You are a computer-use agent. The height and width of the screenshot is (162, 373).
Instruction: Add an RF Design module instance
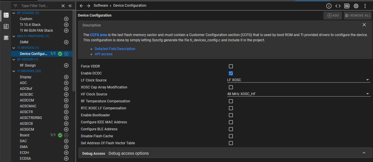66,65
